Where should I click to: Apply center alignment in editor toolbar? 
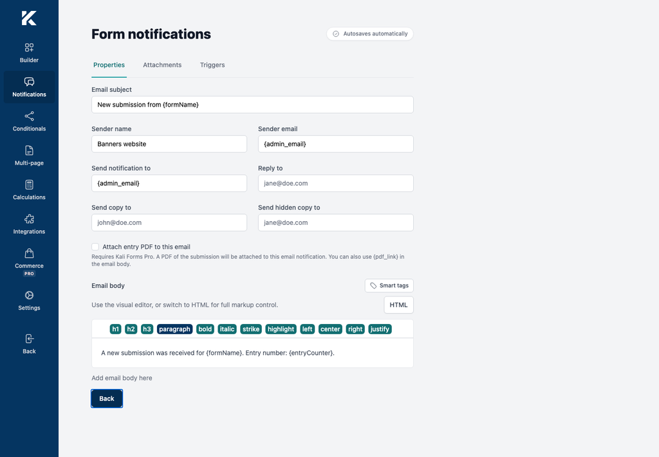330,329
